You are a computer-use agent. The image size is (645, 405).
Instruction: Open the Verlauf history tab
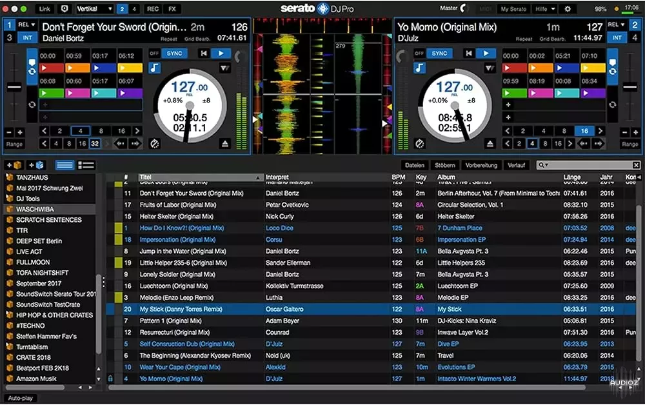[516, 165]
